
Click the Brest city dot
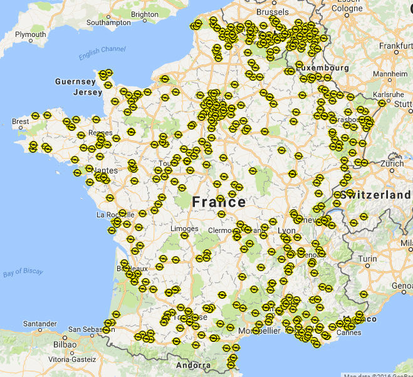pyautogui.click(x=21, y=128)
